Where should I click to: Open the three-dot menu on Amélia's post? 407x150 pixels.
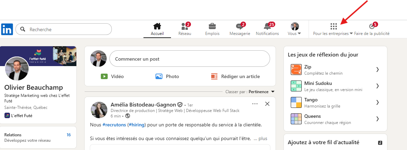pos(255,104)
